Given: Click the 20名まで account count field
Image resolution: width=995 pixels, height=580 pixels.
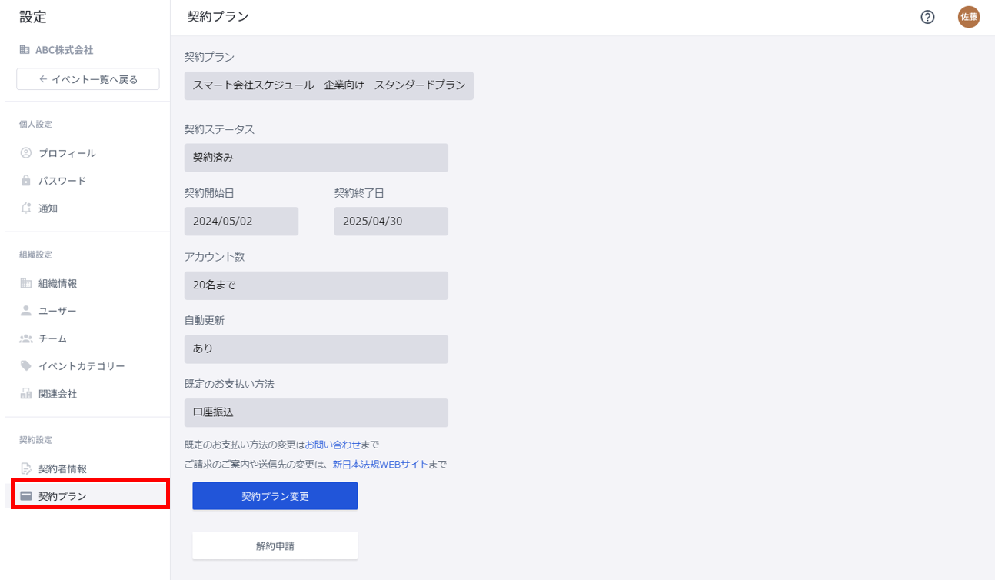Looking at the screenshot, I should 316,285.
